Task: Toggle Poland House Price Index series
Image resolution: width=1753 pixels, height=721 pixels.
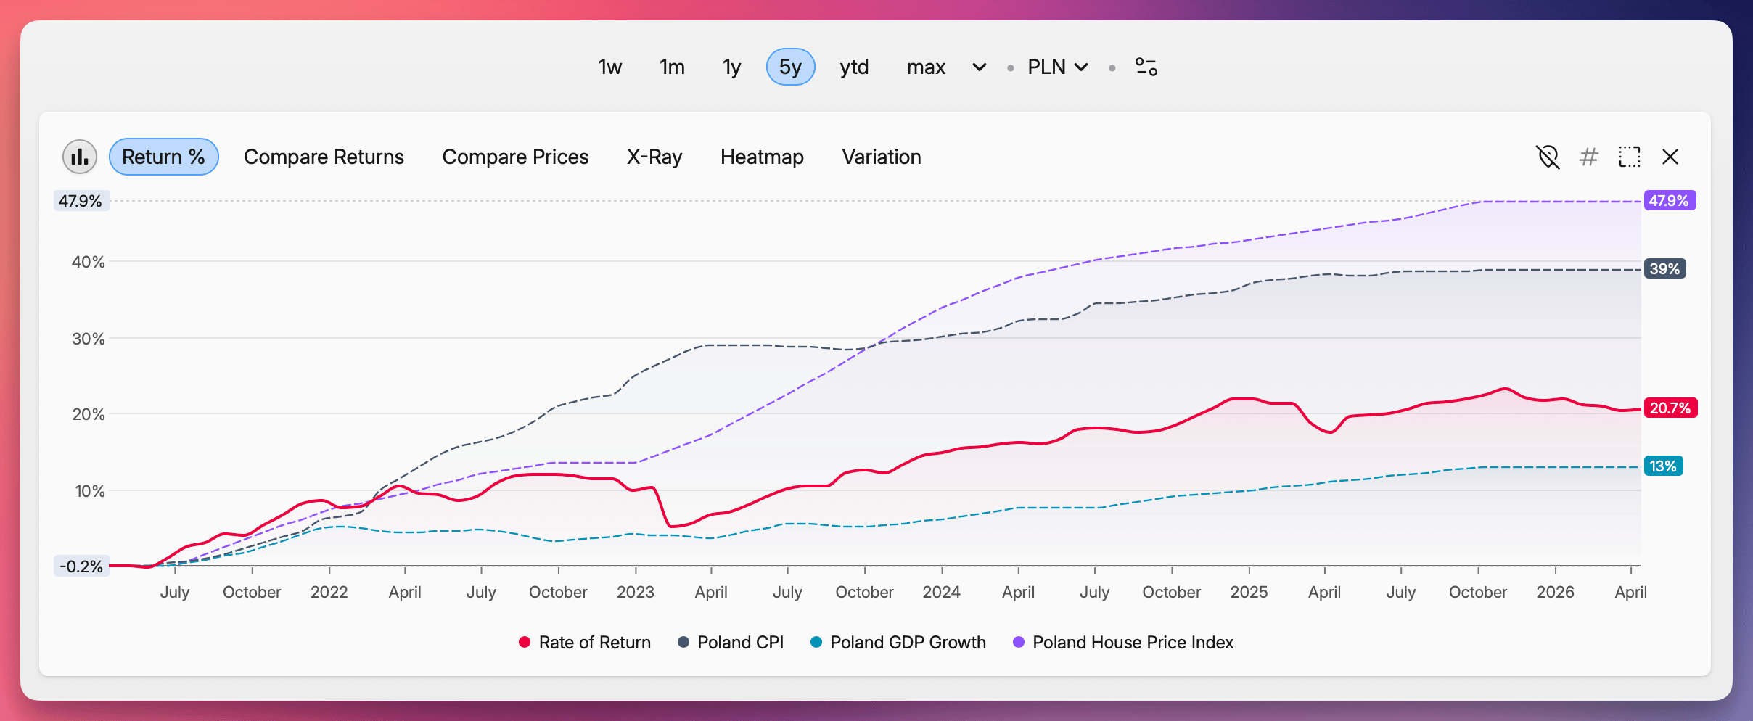Action: pos(1132,643)
